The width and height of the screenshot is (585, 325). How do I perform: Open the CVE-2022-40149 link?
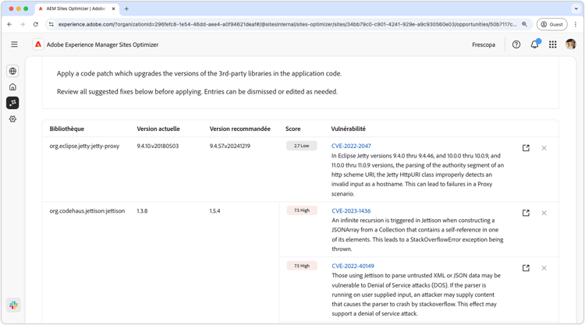pos(353,266)
